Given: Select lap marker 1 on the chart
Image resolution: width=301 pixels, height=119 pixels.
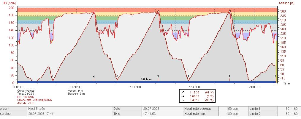Looking at the screenshot, I should pyautogui.click(x=53, y=76).
